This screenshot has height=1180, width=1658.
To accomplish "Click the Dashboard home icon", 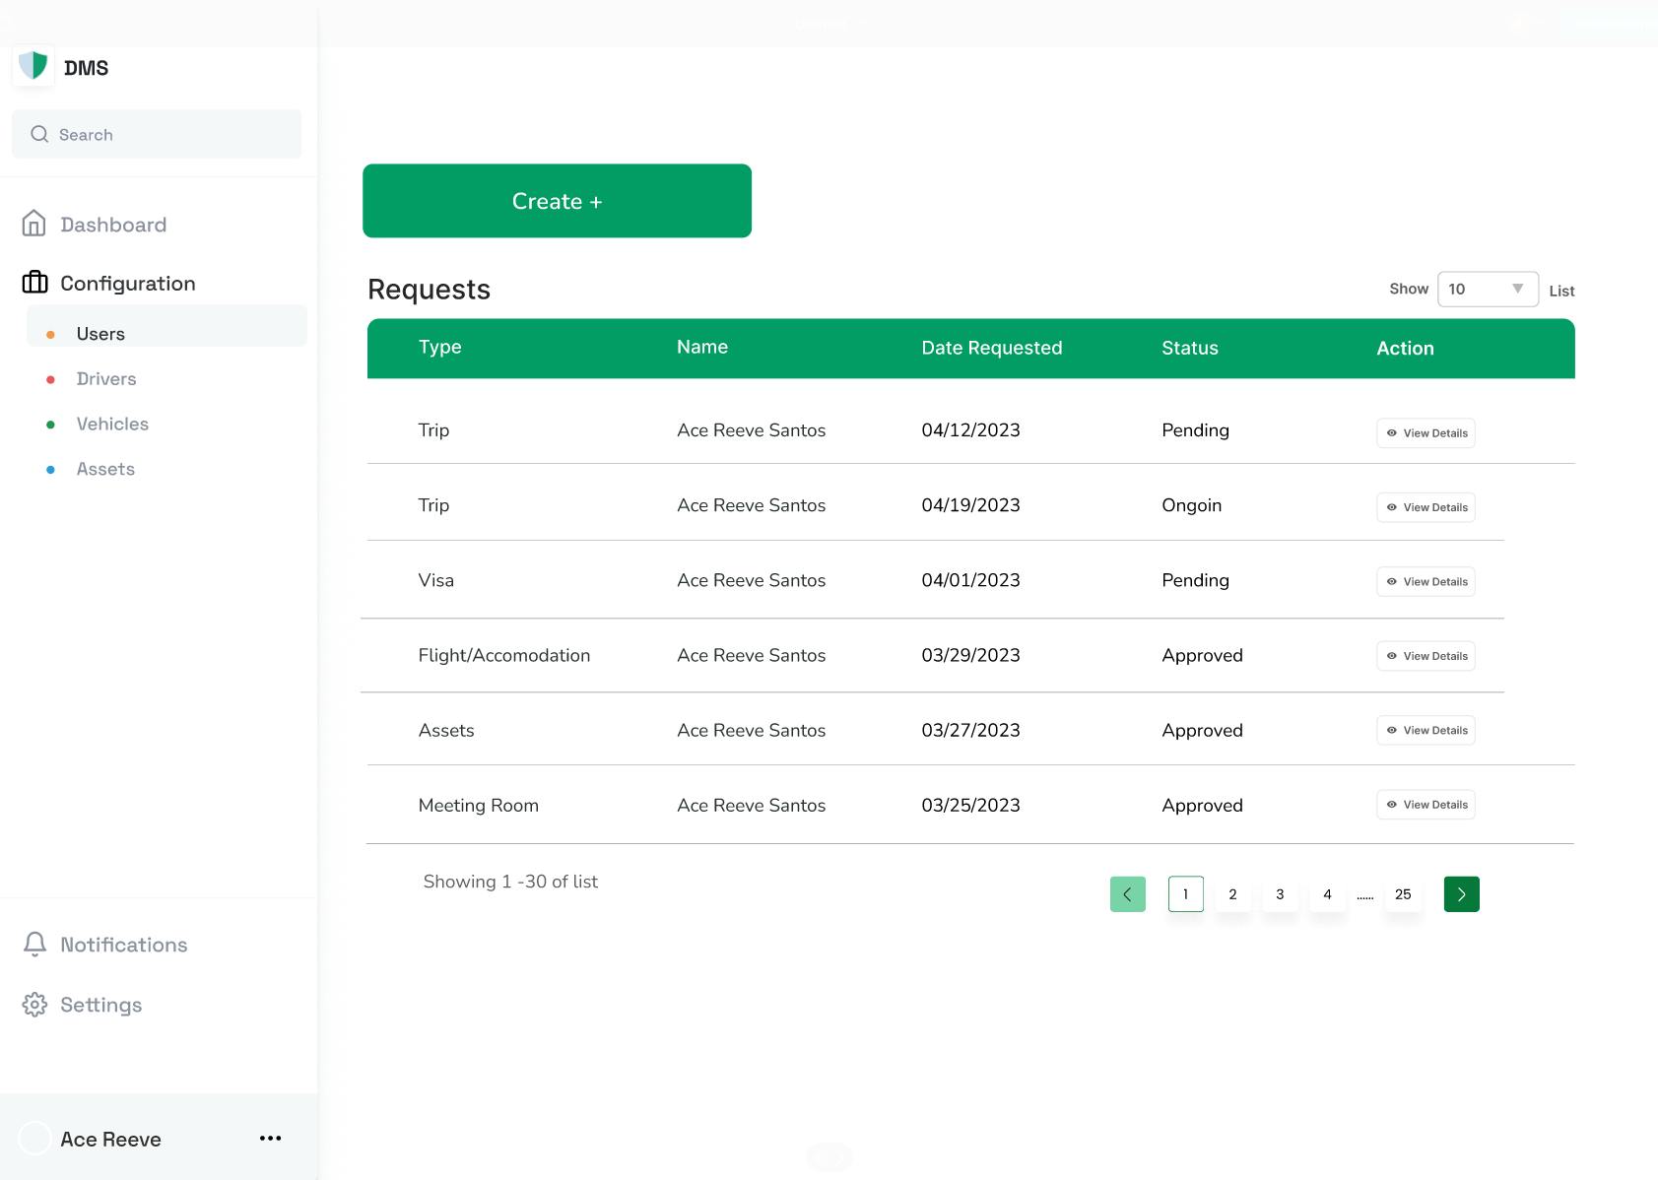I will [x=34, y=224].
